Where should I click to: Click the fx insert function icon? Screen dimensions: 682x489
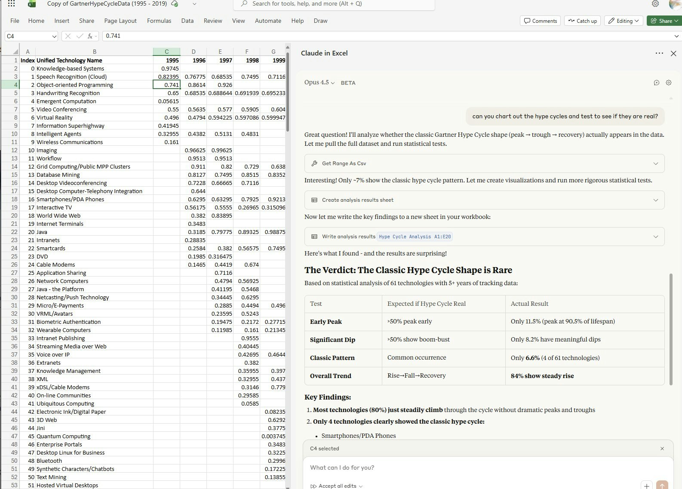(90, 36)
